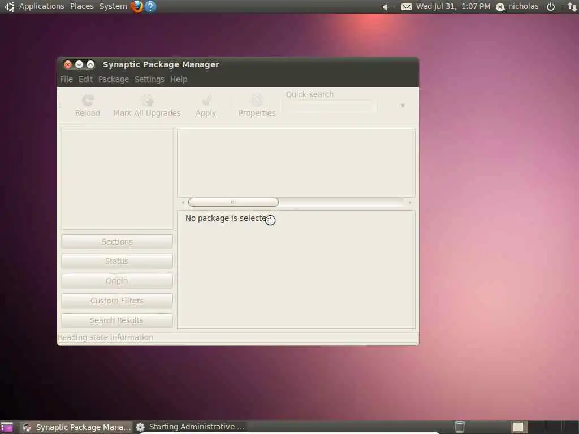Select Starting Administrative taskbar entry
The width and height of the screenshot is (579, 434).
(190, 427)
